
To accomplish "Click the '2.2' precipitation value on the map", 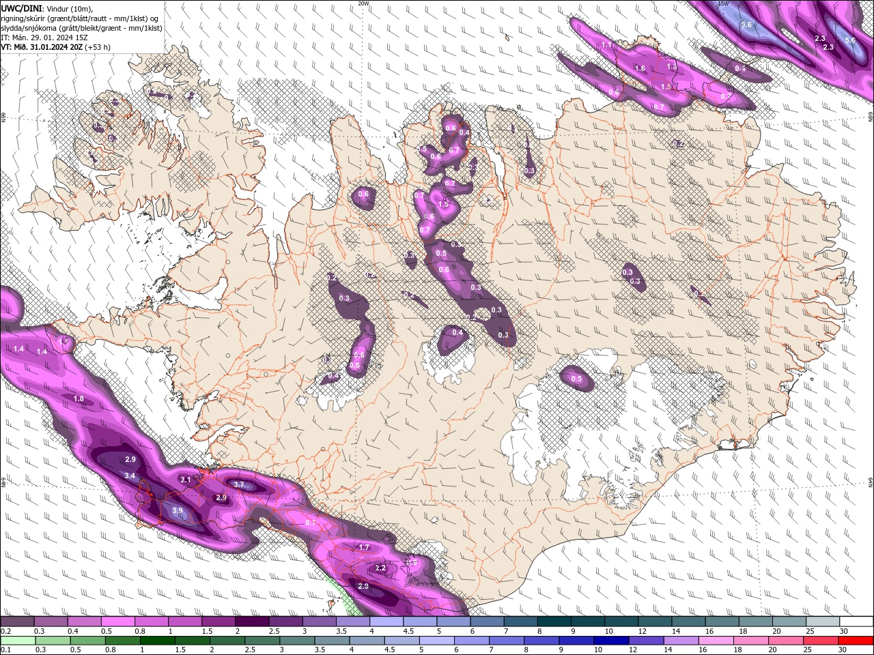I will pos(381,568).
